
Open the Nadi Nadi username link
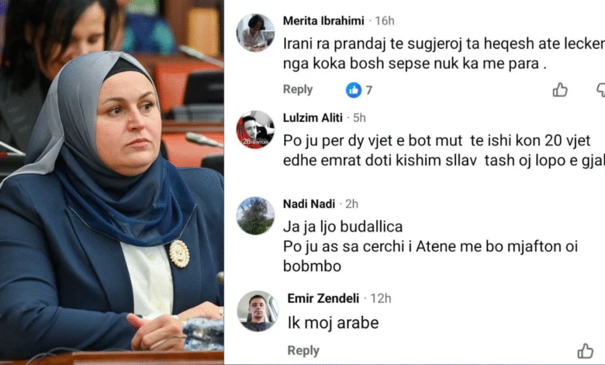tap(309, 204)
